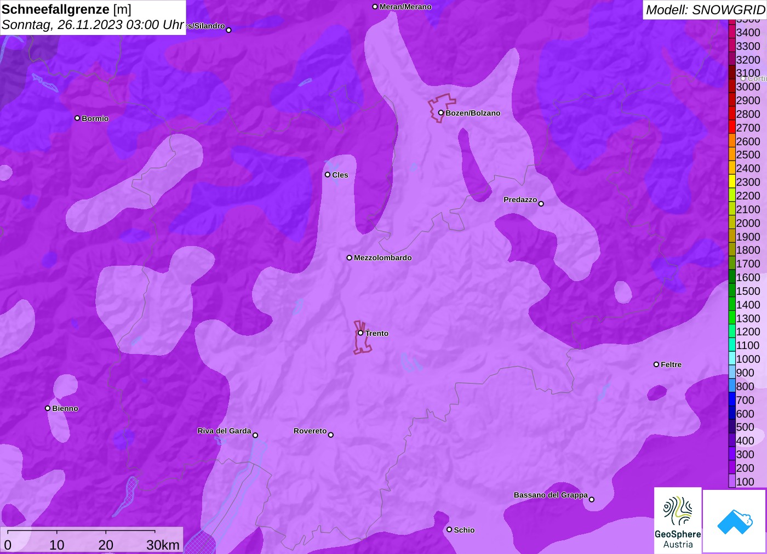Click the Feltre location marker
This screenshot has height=554, width=767.
pos(656,364)
